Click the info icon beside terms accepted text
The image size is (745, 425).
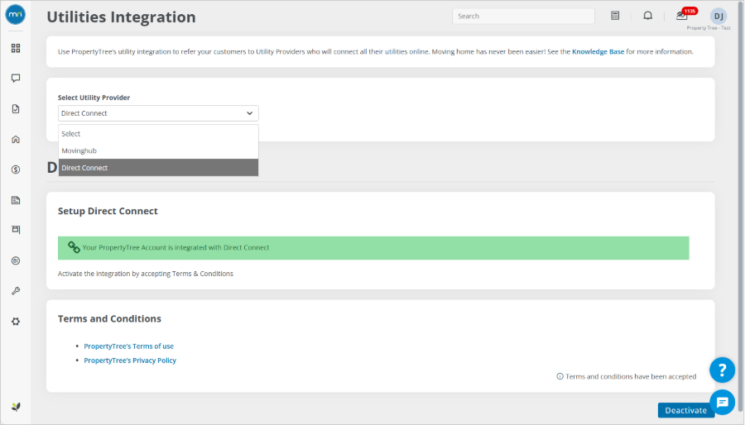(x=560, y=376)
